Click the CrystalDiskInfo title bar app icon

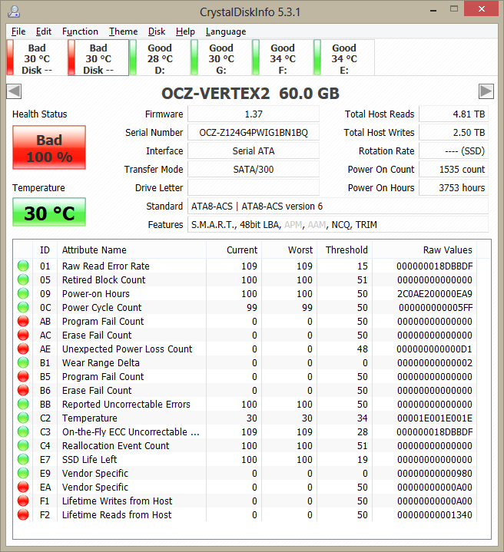pos(14,12)
